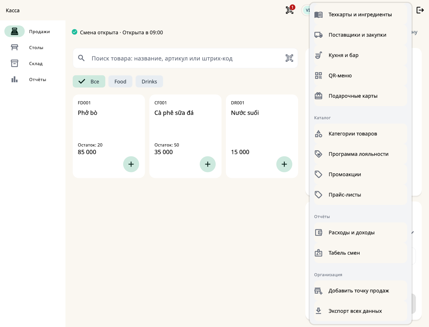Open Склад in the sidebar

tap(33, 63)
